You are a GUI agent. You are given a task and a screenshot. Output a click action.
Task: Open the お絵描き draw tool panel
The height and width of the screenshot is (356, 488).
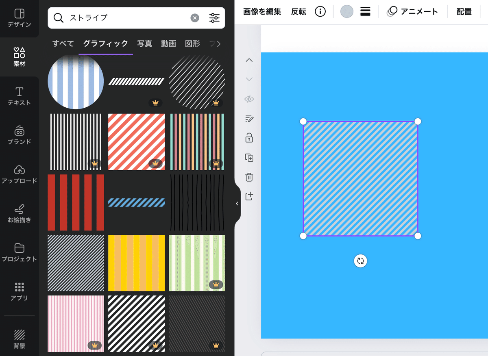coord(19,213)
